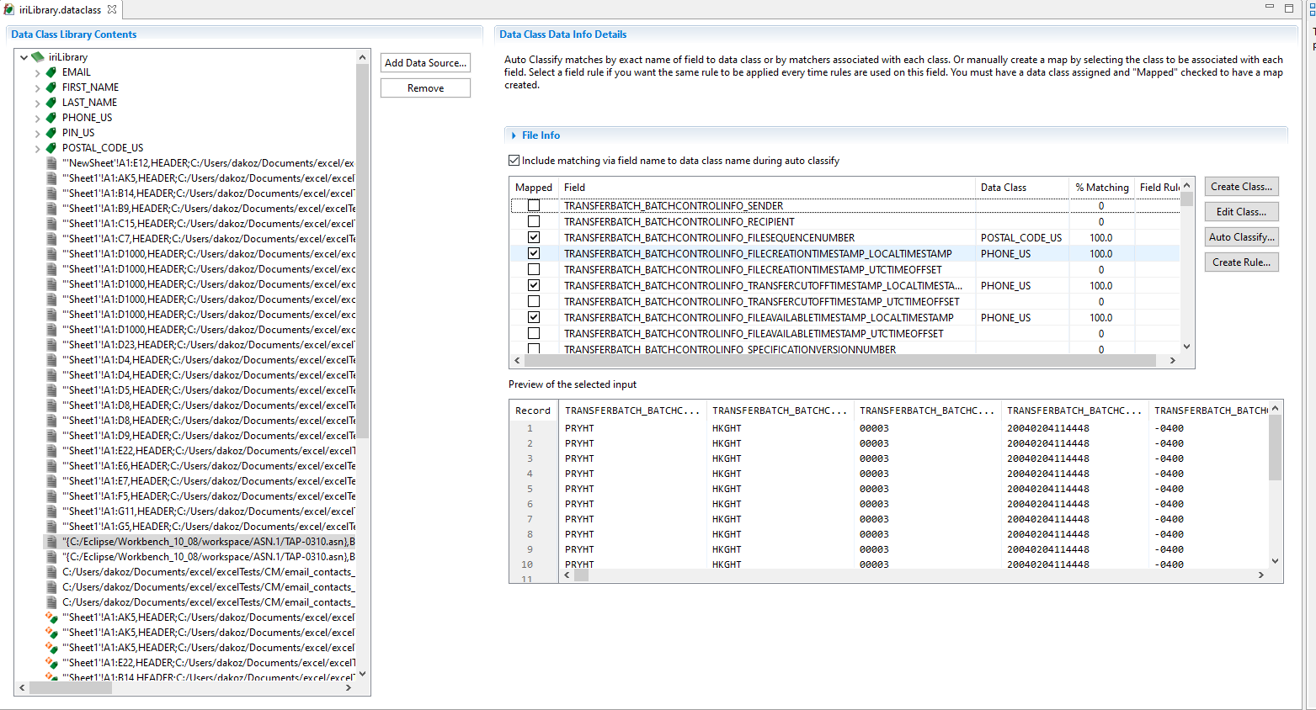Viewport: 1316px width, 710px height.
Task: Select first email_contacts file path entry
Action: 207,572
